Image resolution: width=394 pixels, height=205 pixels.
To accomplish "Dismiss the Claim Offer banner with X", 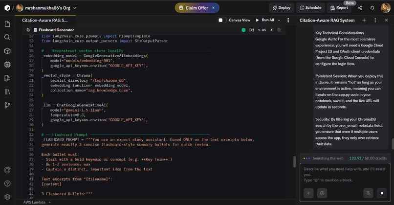I will click(x=213, y=8).
